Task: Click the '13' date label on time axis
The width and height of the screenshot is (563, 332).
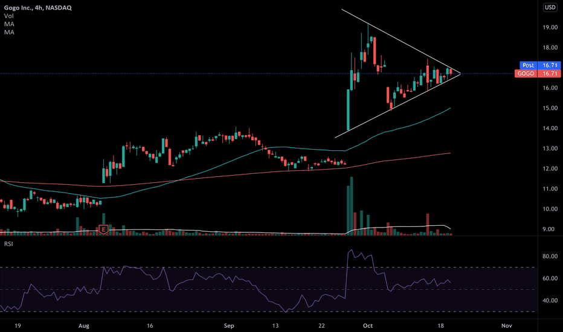Action: [275, 326]
